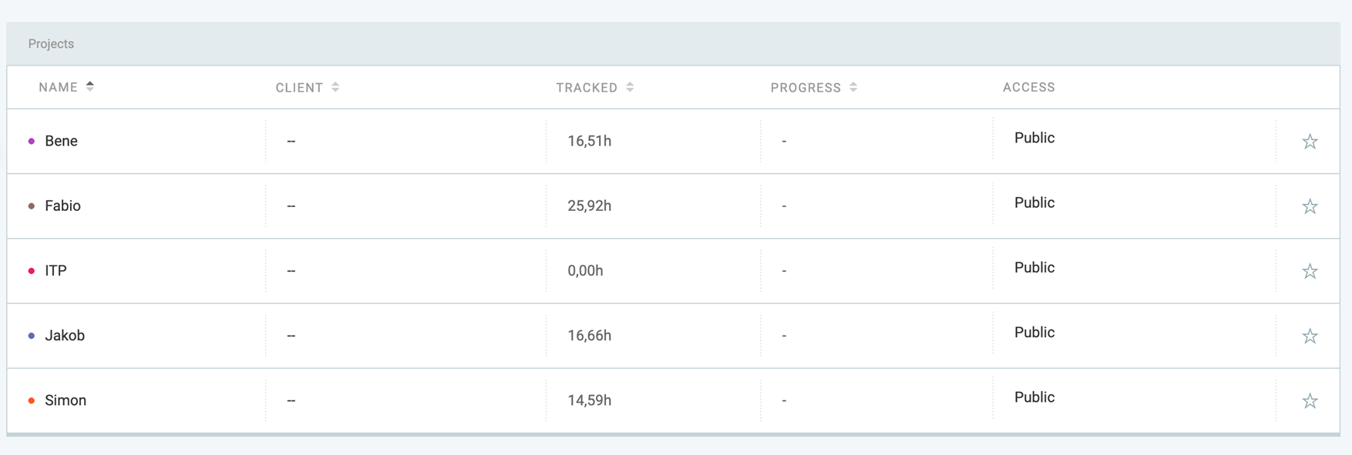The width and height of the screenshot is (1352, 455).
Task: Open the Bene project
Action: click(x=61, y=141)
